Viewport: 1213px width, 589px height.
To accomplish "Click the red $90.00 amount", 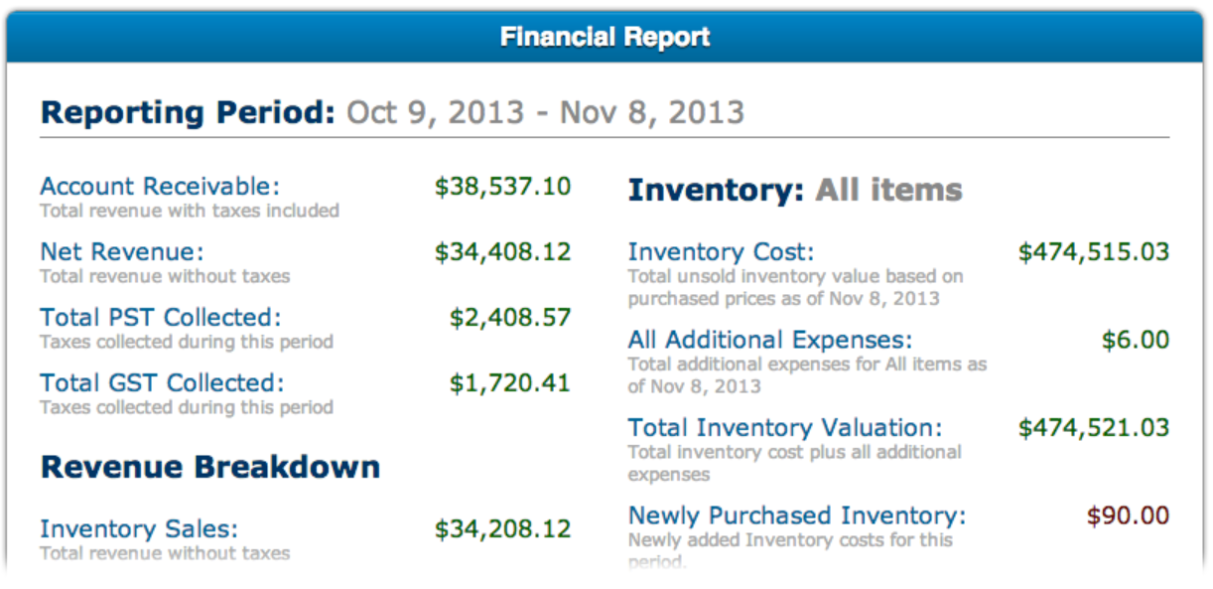I will click(1128, 515).
